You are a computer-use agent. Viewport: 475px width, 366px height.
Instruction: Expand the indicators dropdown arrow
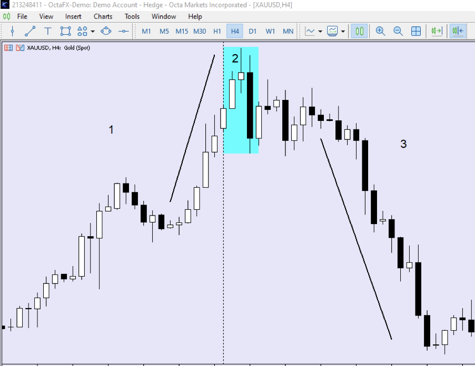click(x=343, y=31)
